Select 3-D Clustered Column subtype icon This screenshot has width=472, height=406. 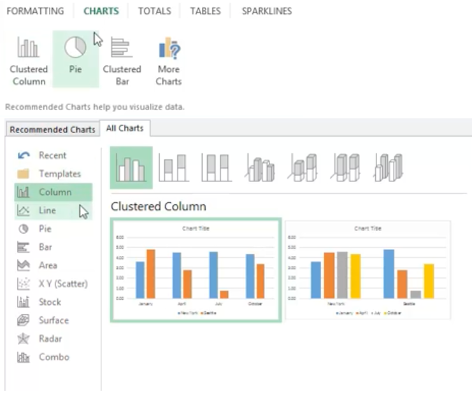click(x=260, y=168)
